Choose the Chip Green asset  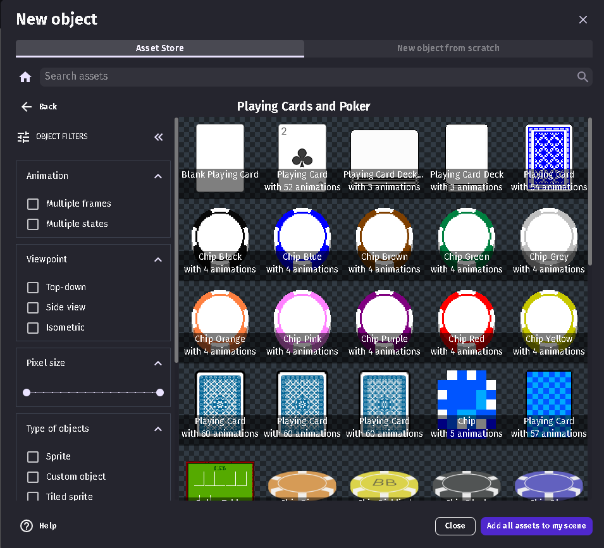click(467, 241)
